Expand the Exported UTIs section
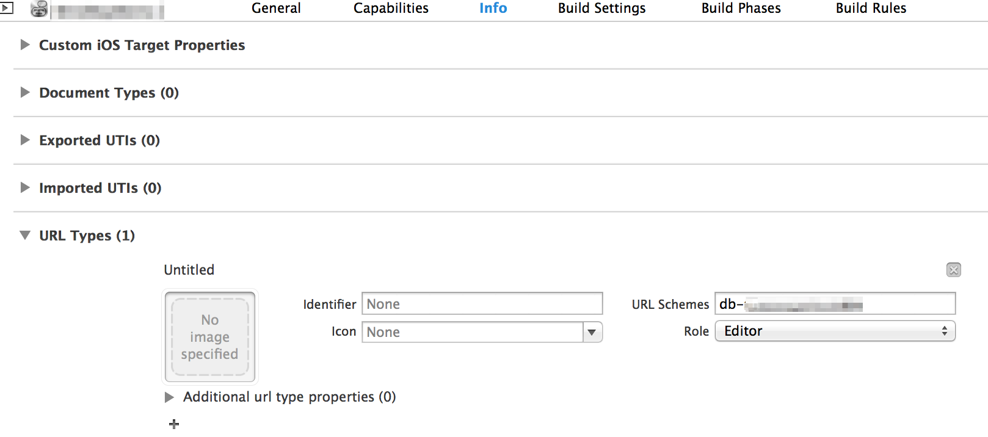Screen dimensions: 988x437 (25, 140)
